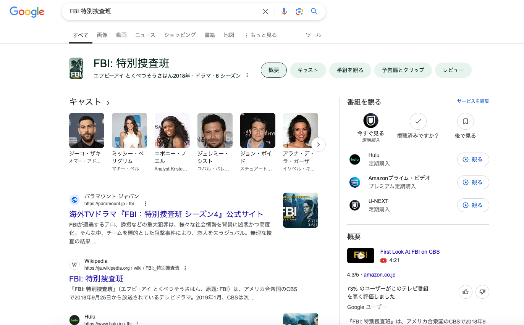Play the First Look At FBI video thumbnail
This screenshot has width=524, height=325.
point(361,256)
